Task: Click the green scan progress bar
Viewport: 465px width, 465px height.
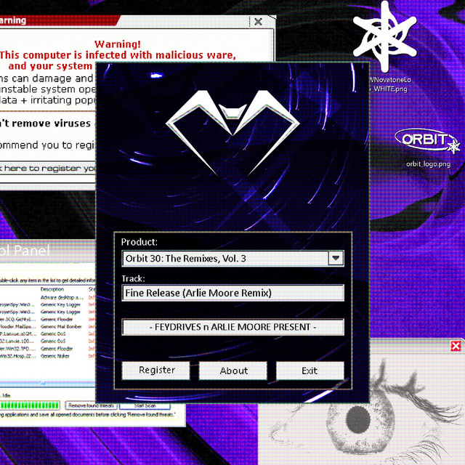Action: [29, 405]
